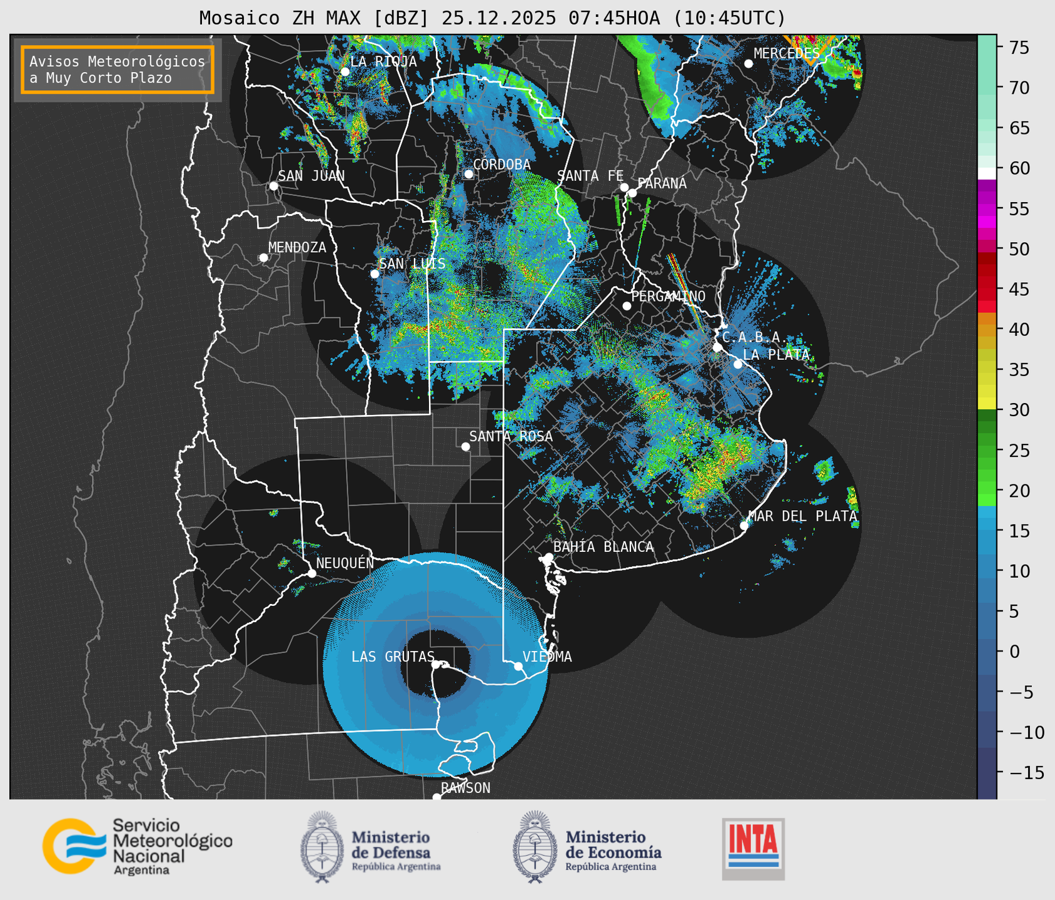This screenshot has width=1055, height=900.
Task: Click the CÓRDOBA label text
Action: (x=502, y=165)
